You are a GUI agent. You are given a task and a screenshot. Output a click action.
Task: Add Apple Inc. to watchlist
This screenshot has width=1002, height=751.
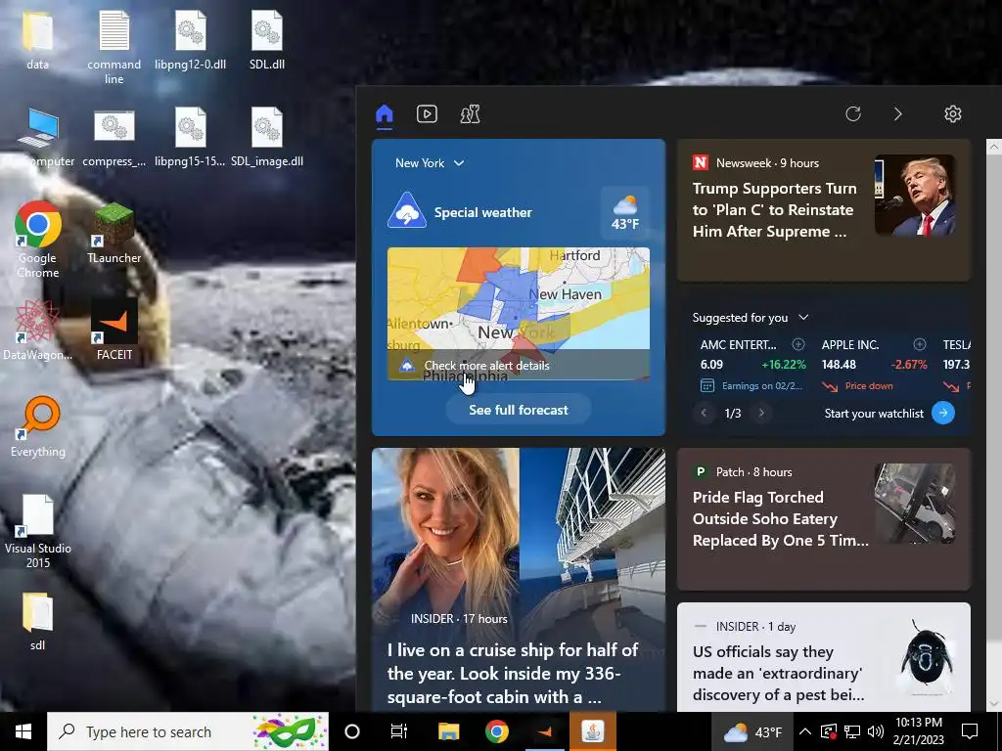[x=920, y=345]
